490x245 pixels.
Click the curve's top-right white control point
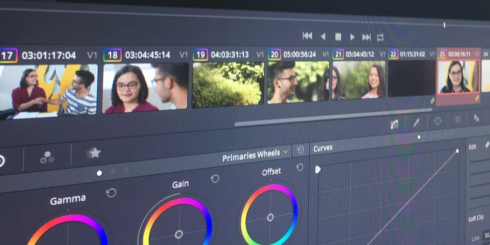click(x=457, y=151)
